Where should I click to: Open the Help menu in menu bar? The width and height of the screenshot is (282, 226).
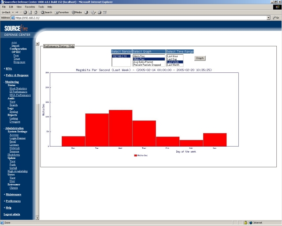point(50,7)
